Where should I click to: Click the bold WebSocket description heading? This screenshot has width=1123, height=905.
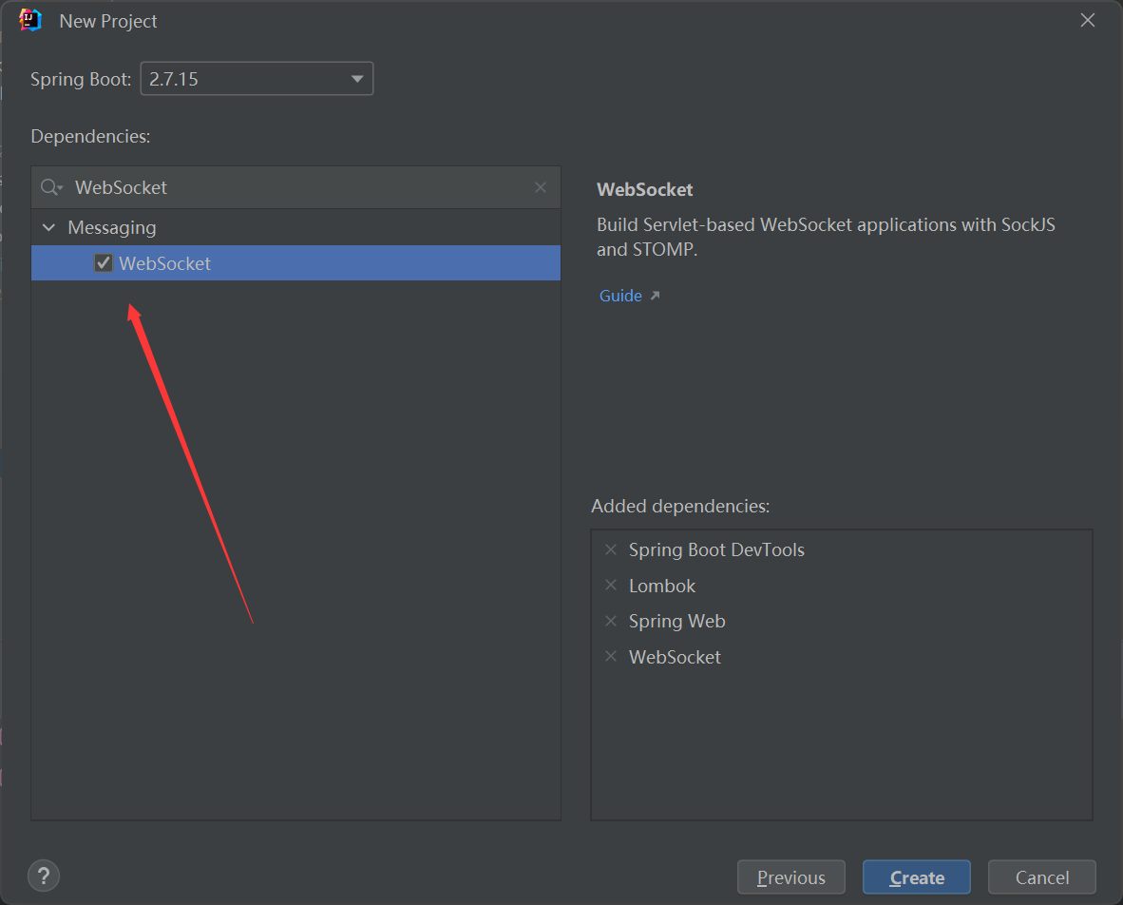[x=644, y=190]
